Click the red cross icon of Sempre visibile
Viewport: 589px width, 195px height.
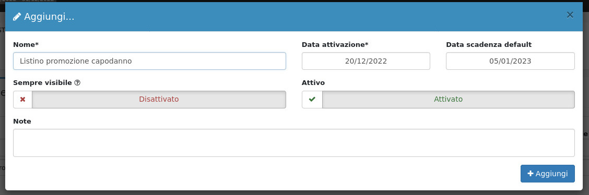point(22,100)
